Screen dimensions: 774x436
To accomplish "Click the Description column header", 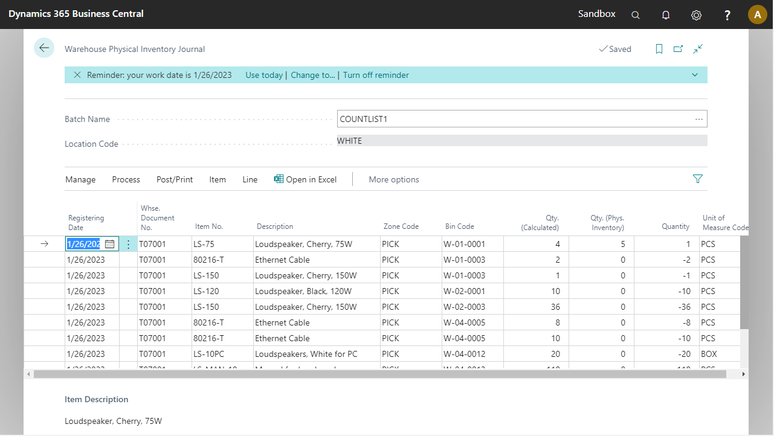I will tap(275, 226).
